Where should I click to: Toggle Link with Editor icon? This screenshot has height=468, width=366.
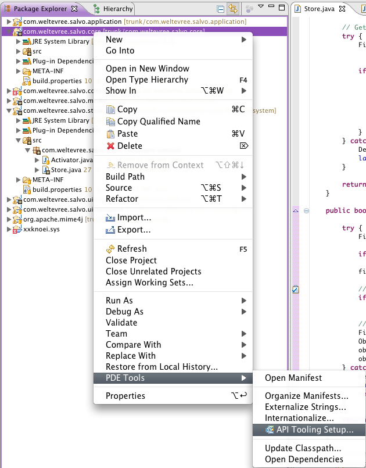232,9
